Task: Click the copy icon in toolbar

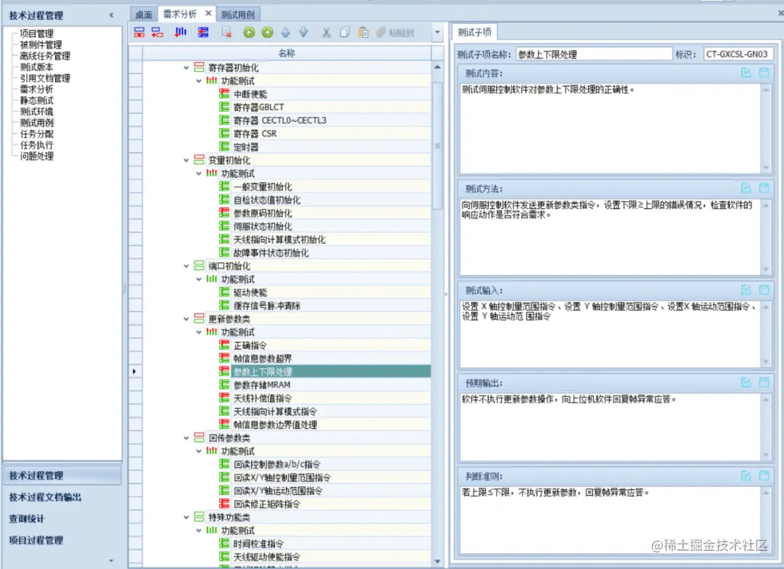Action: 345,33
